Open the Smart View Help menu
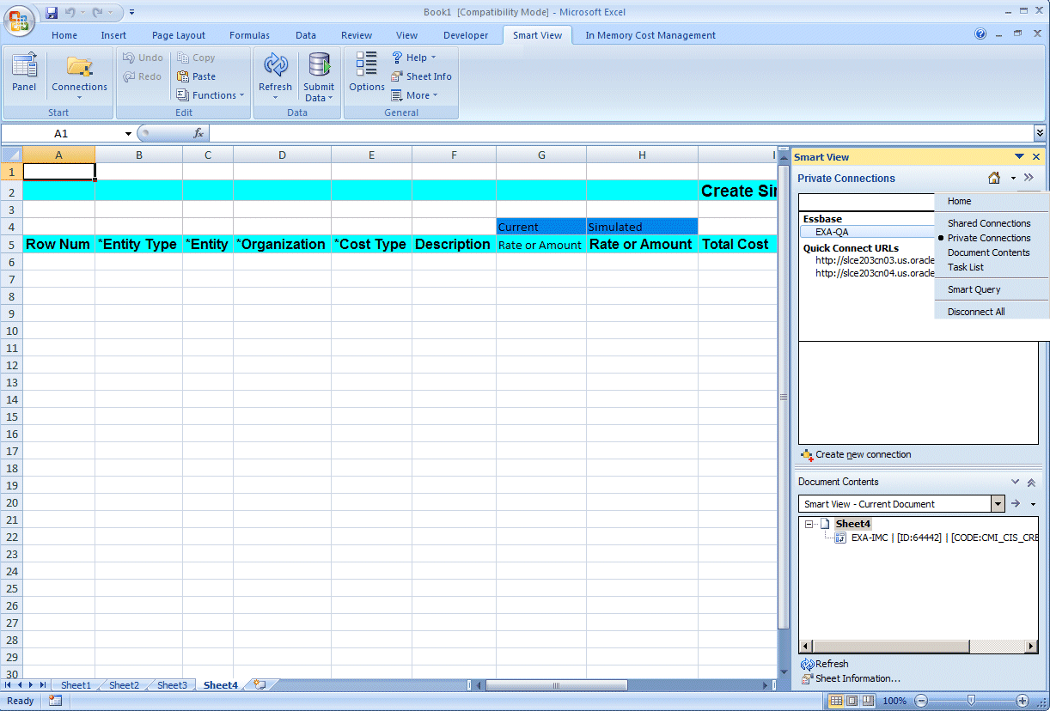Viewport: 1050px width, 711px height. pyautogui.click(x=413, y=58)
